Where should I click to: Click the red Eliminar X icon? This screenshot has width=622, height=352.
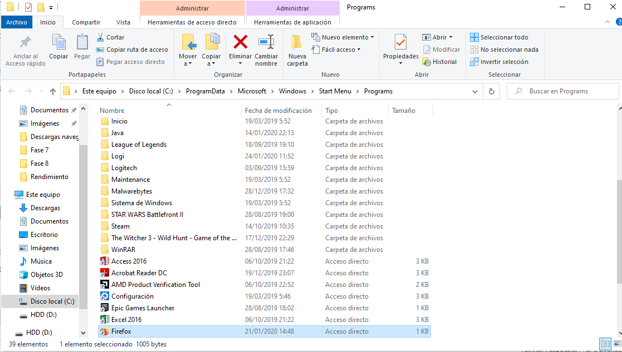[x=241, y=42]
